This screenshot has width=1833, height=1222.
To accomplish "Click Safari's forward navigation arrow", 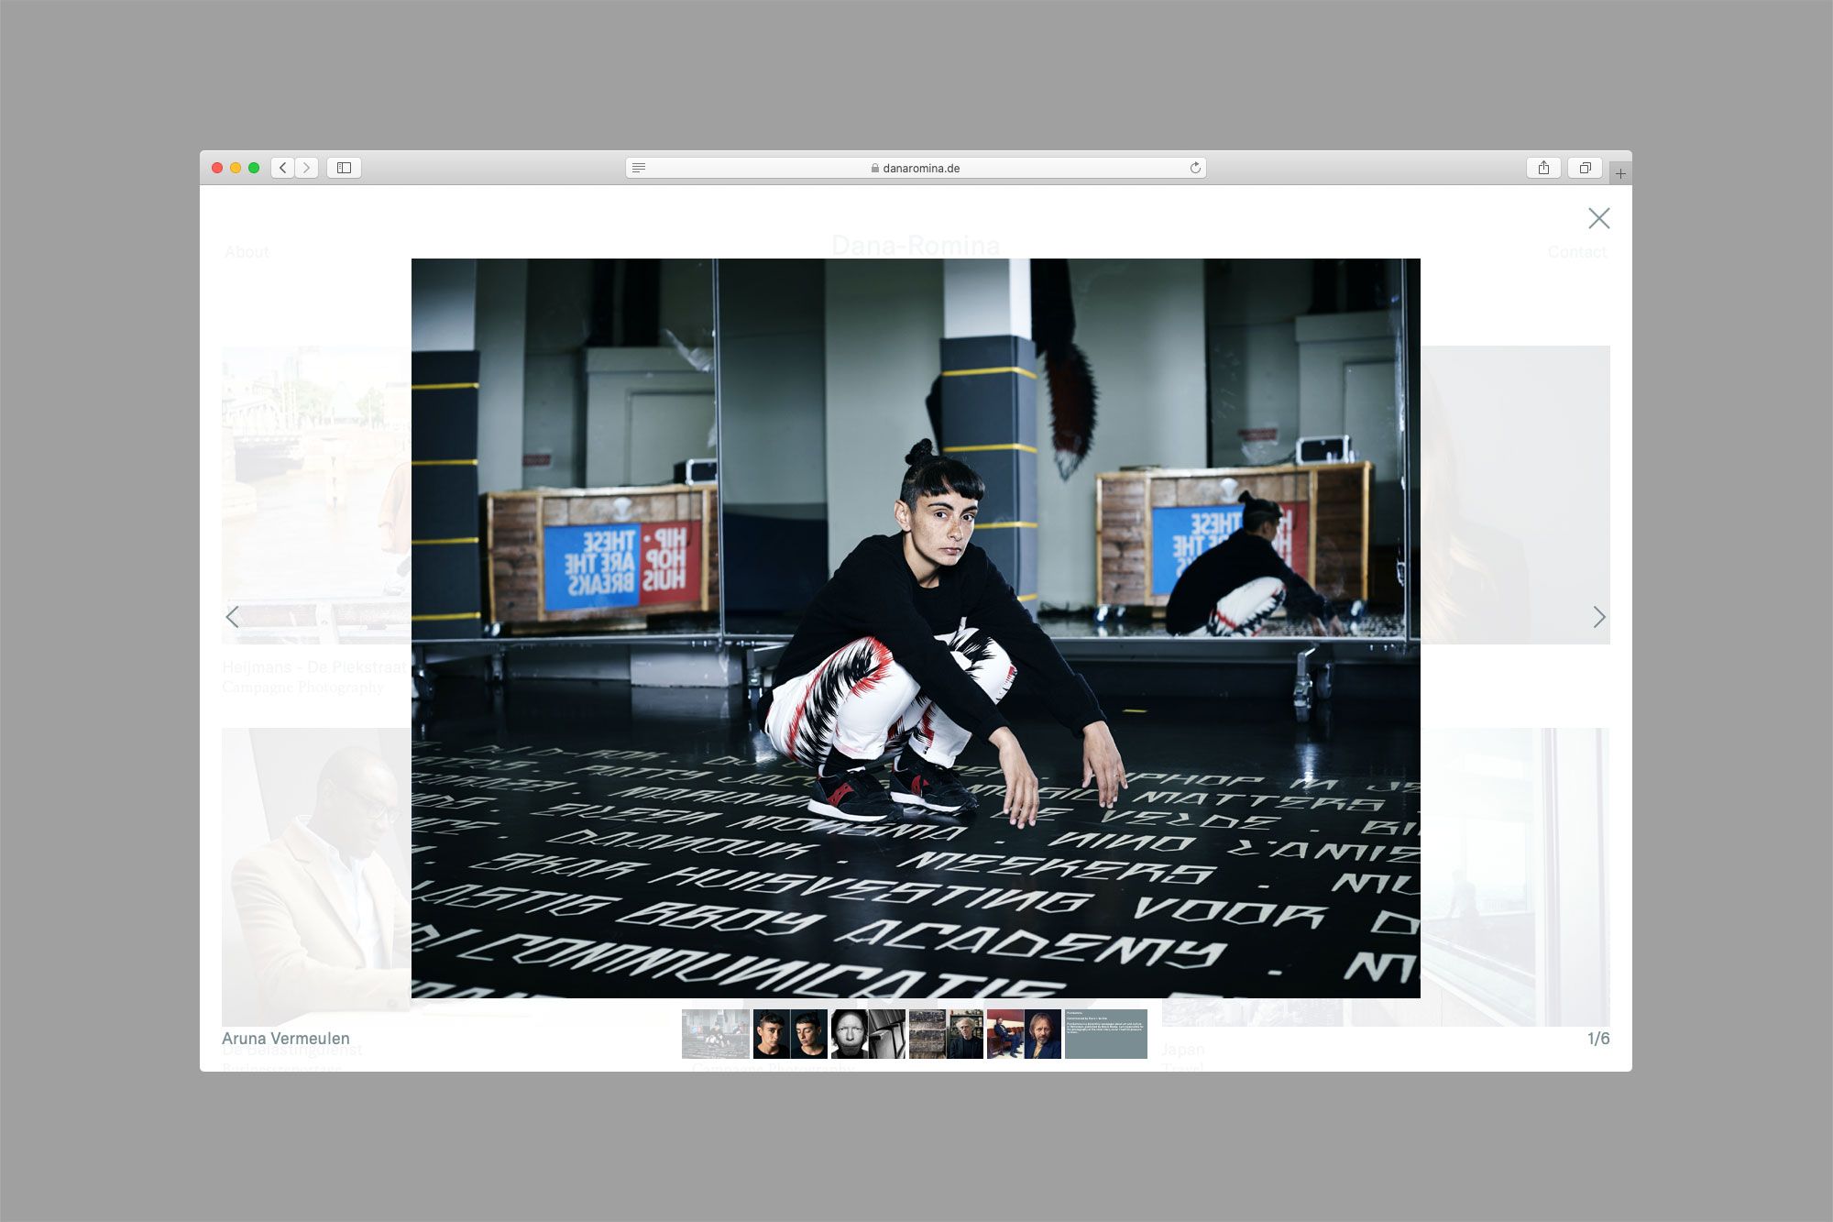I will [x=307, y=168].
